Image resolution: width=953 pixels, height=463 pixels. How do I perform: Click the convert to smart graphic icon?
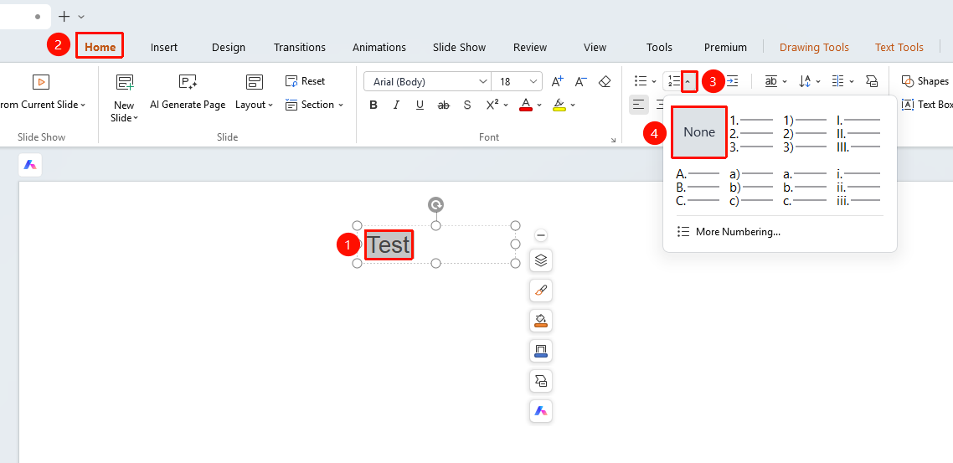872,81
